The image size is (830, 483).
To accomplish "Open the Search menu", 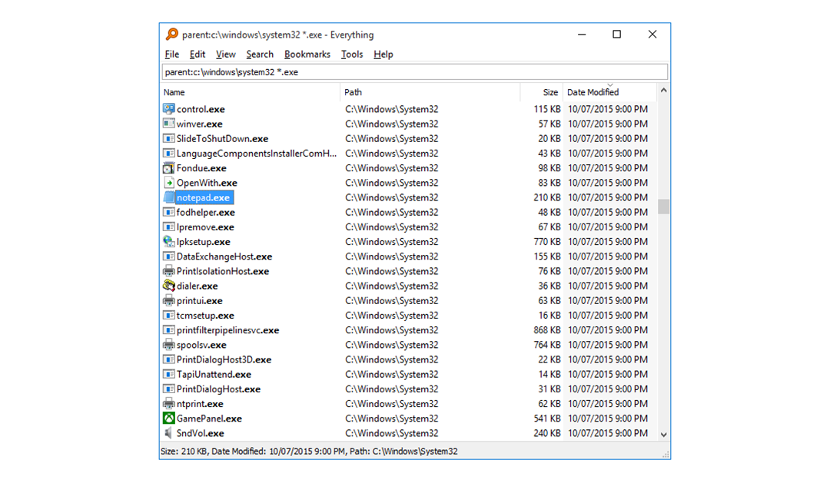I will [260, 55].
